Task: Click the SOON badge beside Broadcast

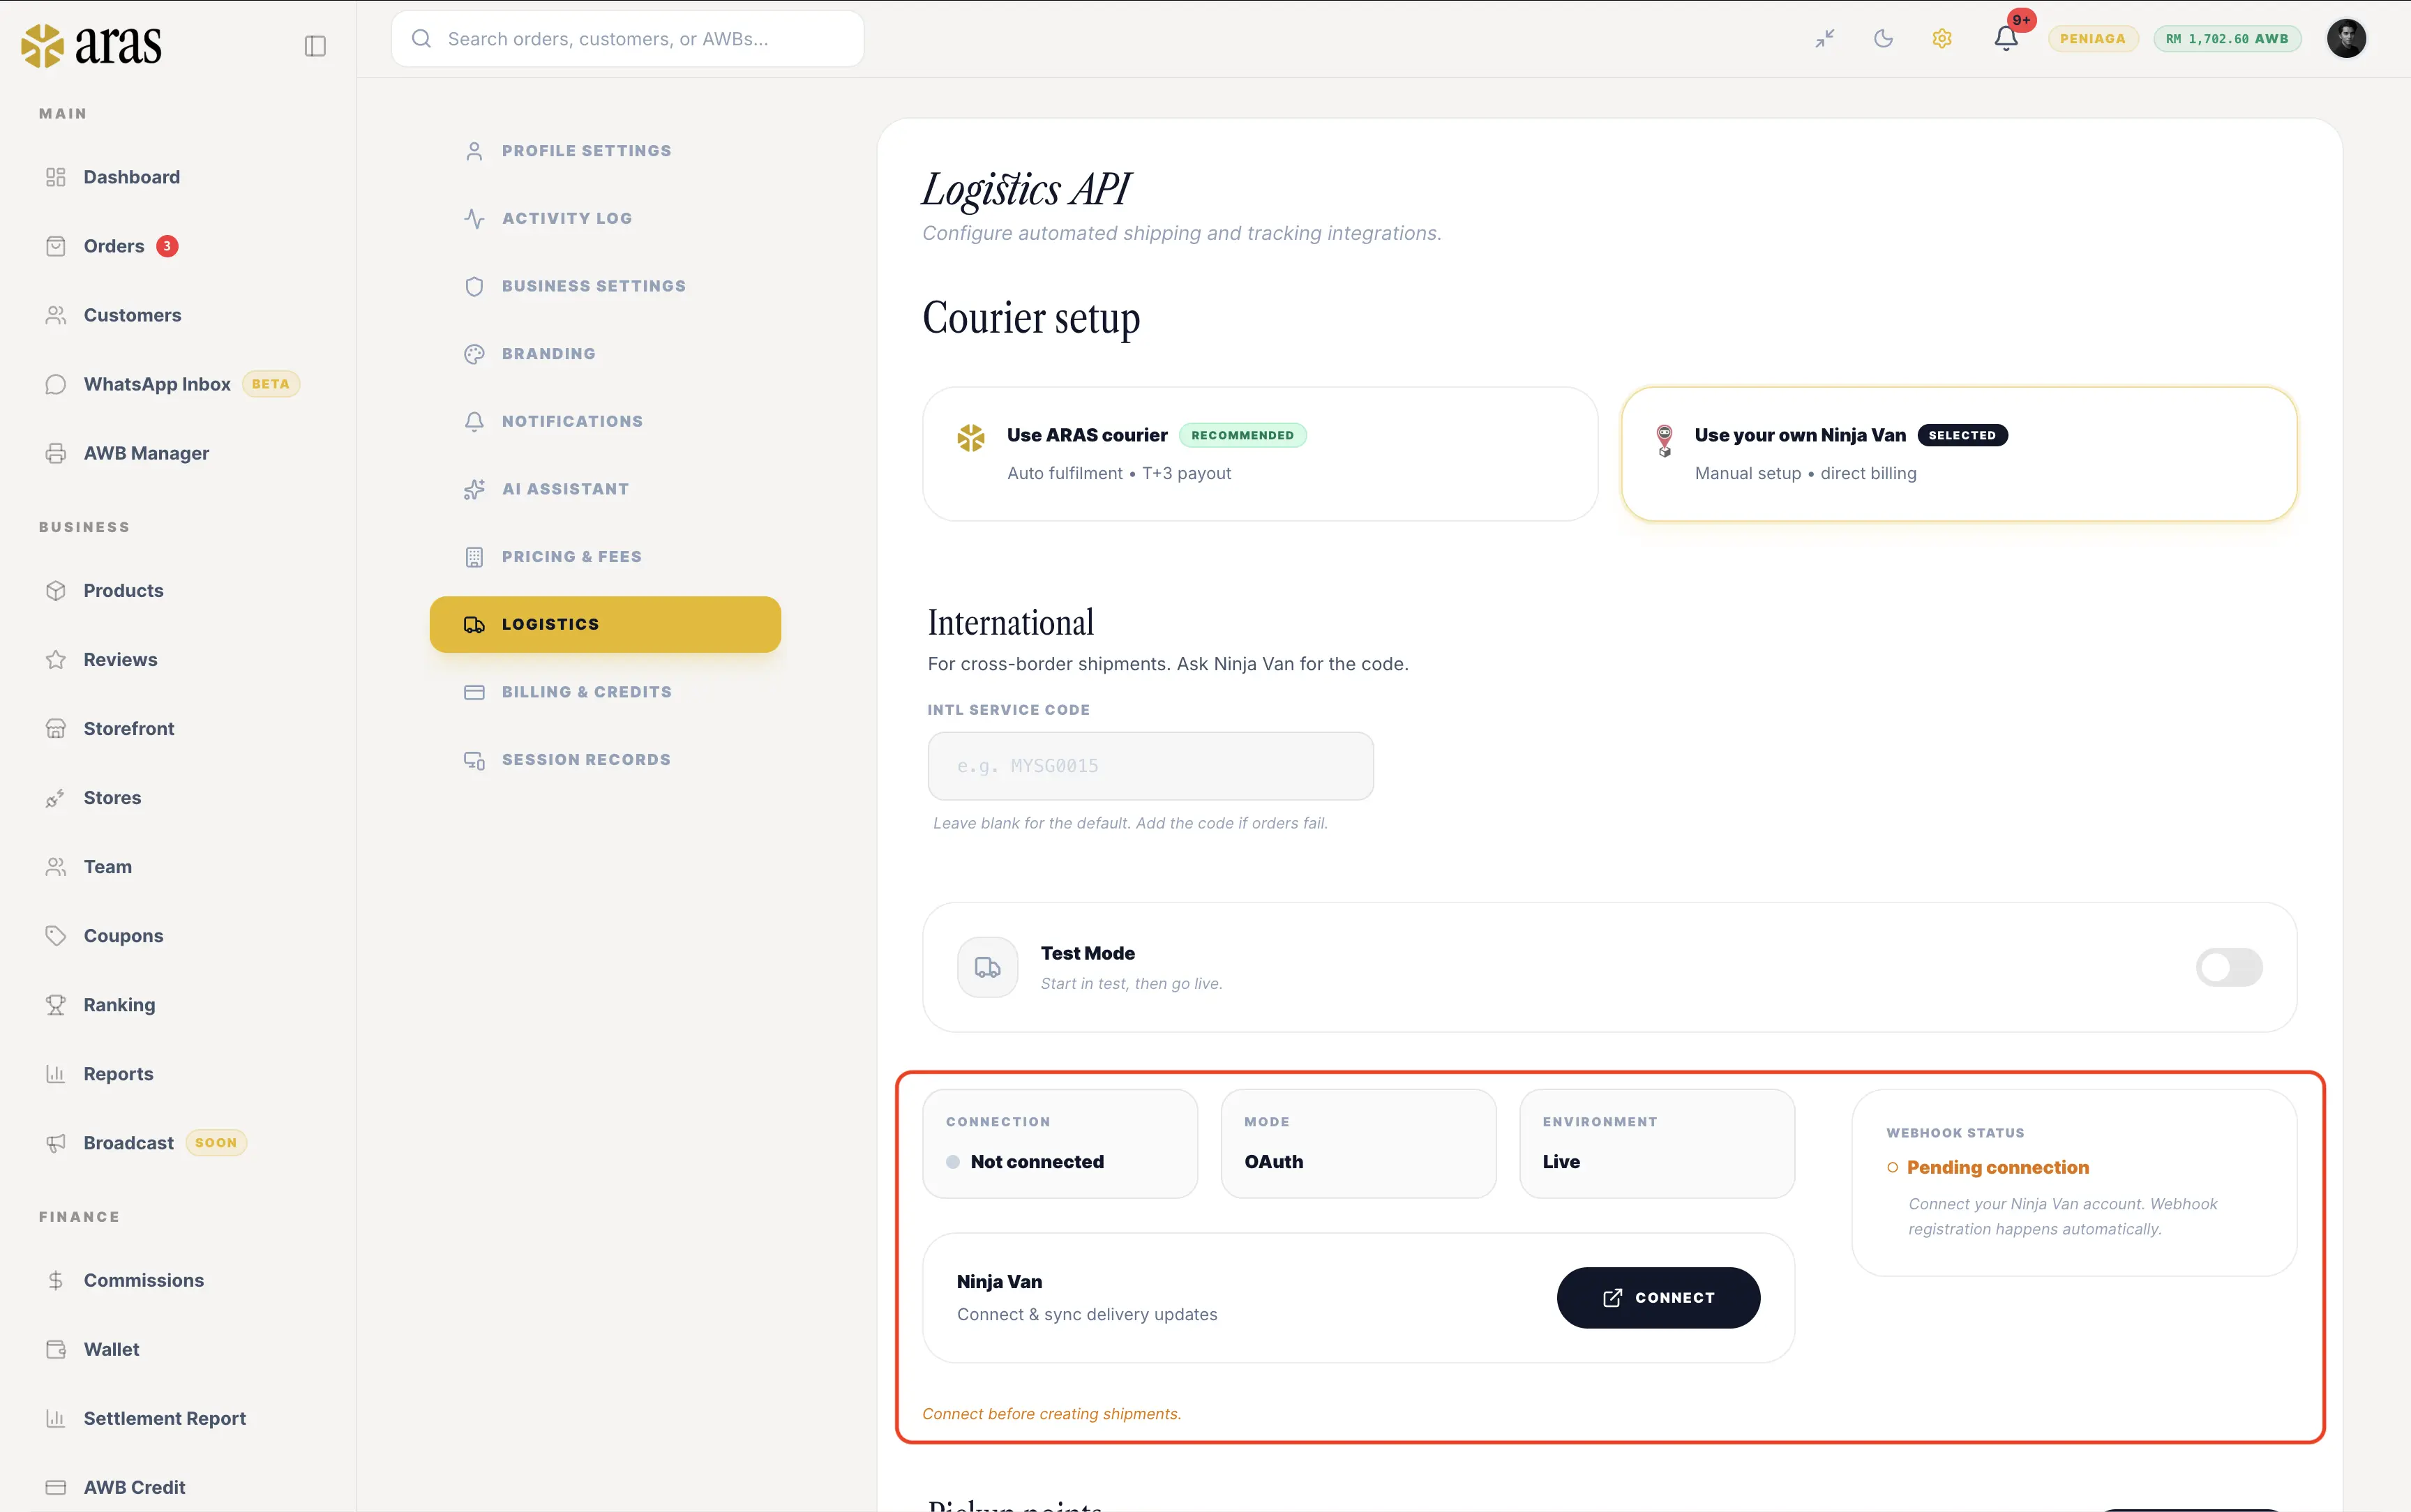Action: (x=216, y=1143)
